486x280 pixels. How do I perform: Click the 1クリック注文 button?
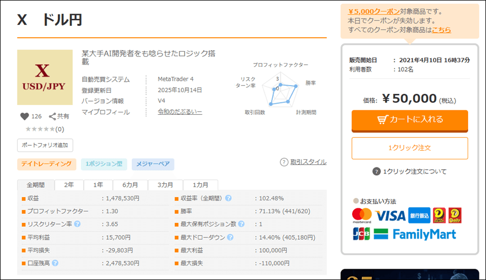pyautogui.click(x=409, y=148)
